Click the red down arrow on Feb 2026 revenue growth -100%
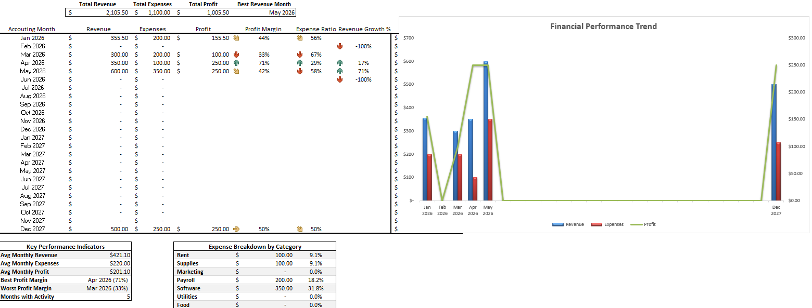 (x=340, y=46)
